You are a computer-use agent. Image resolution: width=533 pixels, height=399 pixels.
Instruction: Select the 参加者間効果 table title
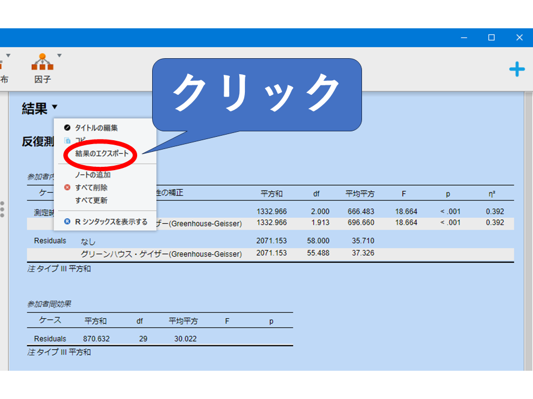[x=49, y=304]
